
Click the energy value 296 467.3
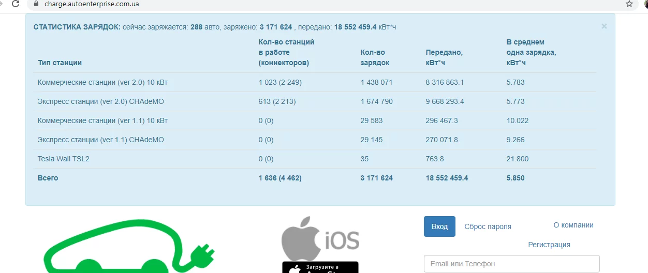click(x=441, y=120)
